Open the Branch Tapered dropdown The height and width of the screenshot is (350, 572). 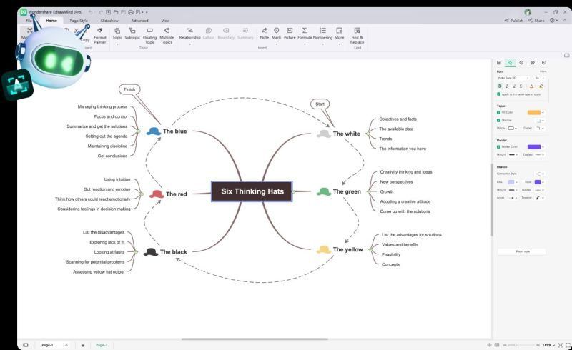[x=540, y=198]
